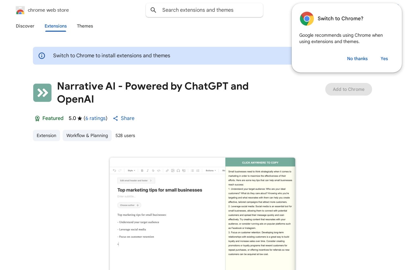Click the search magnifier icon

tap(153, 10)
